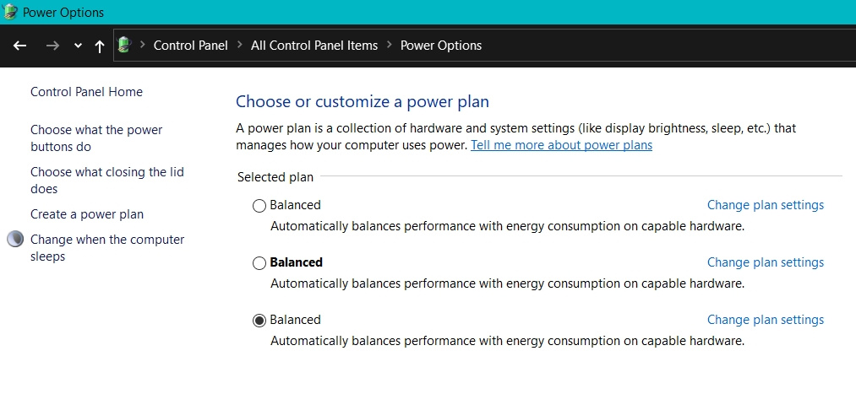Expand the chevron after Control Panel breadcrumb
856x394 pixels.
point(240,46)
